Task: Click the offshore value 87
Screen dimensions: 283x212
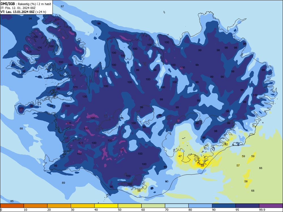Action: tap(62, 6)
